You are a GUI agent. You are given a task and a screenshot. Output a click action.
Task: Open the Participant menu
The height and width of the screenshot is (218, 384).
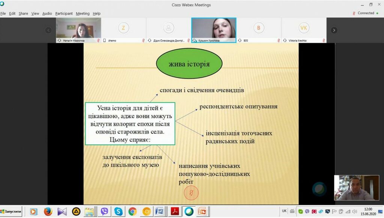[x=64, y=13]
